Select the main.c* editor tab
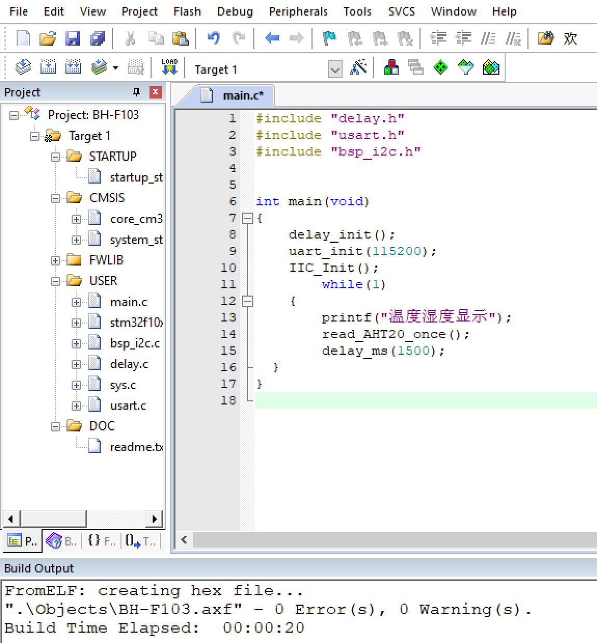Screen dimensions: 597x643 [x=242, y=95]
